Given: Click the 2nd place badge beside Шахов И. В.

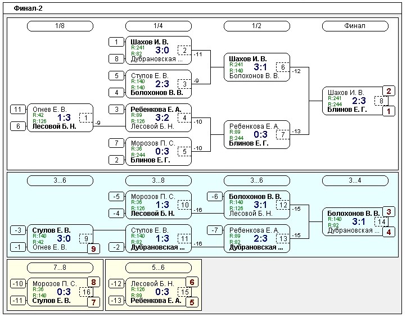Looking at the screenshot, I should coord(389,91).
